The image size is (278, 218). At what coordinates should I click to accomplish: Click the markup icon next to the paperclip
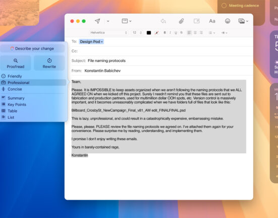(197, 21)
